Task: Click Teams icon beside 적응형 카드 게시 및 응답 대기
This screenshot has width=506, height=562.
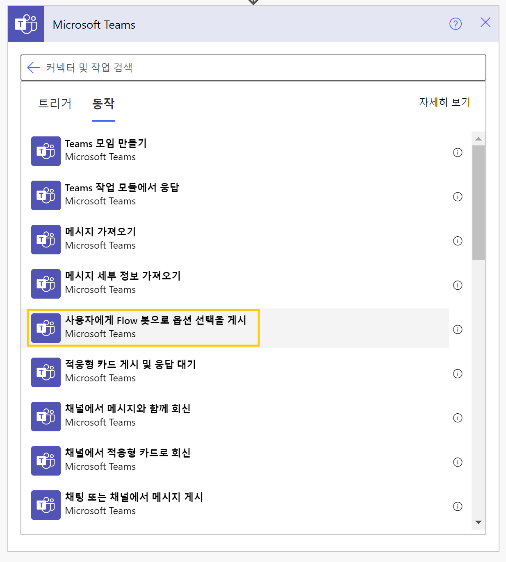Action: pyautogui.click(x=46, y=372)
